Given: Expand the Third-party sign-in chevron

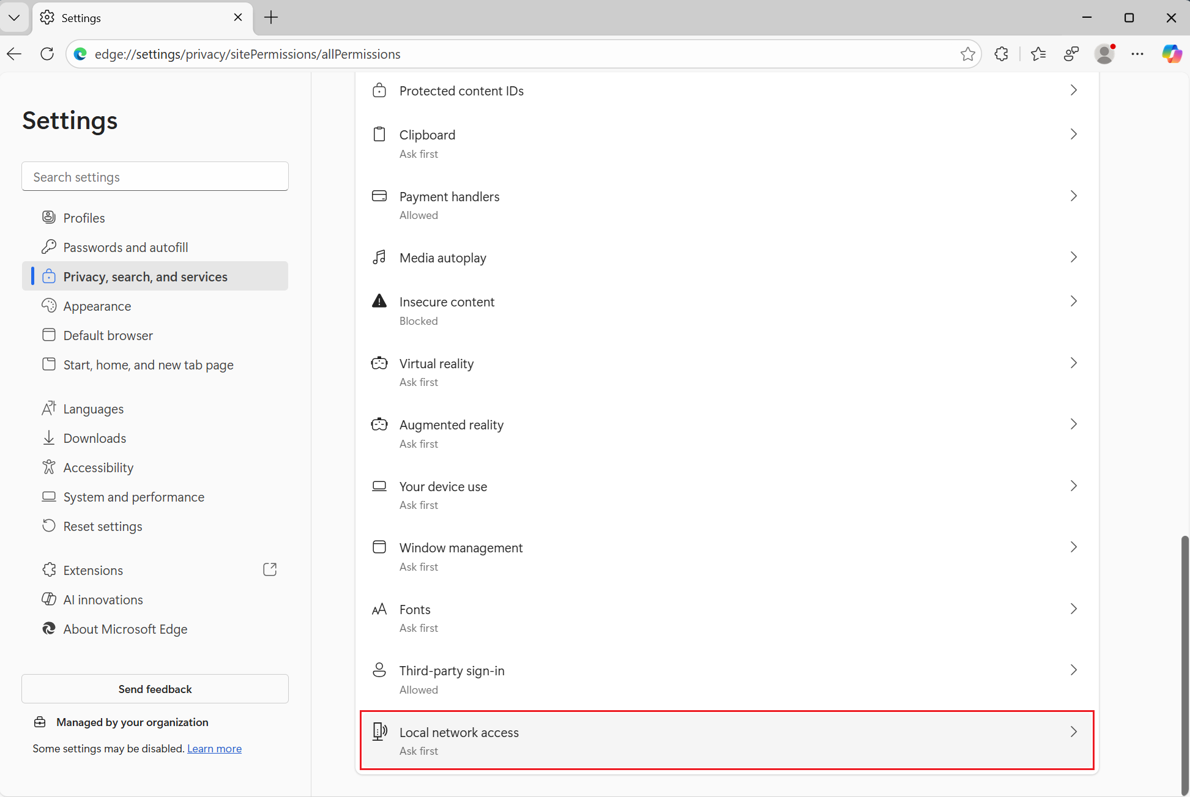Looking at the screenshot, I should 1074,670.
